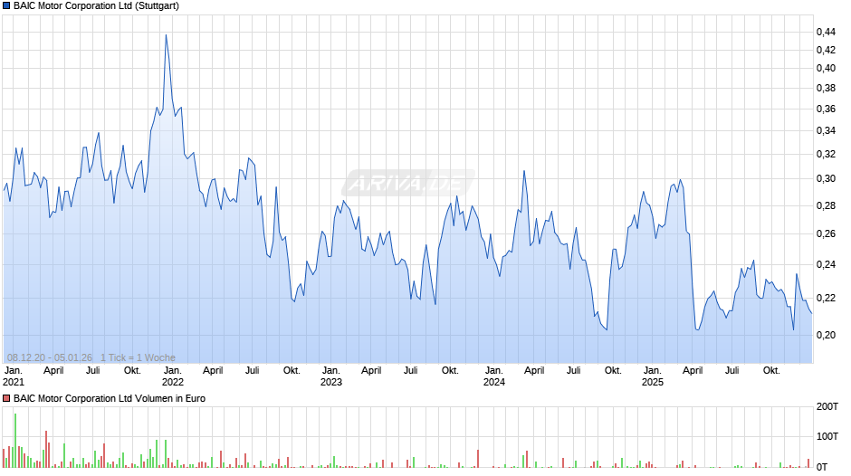Screen dimensions: 851x476
Task: Click the 0,32 price axis label
Action: [826, 154]
